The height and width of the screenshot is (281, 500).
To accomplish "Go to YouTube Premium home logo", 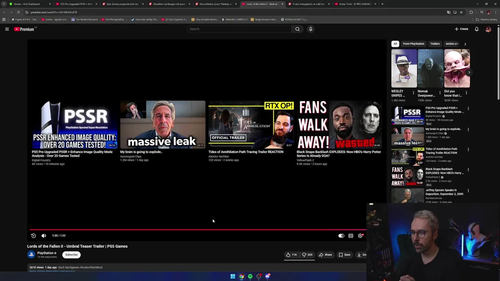I will (x=24, y=29).
